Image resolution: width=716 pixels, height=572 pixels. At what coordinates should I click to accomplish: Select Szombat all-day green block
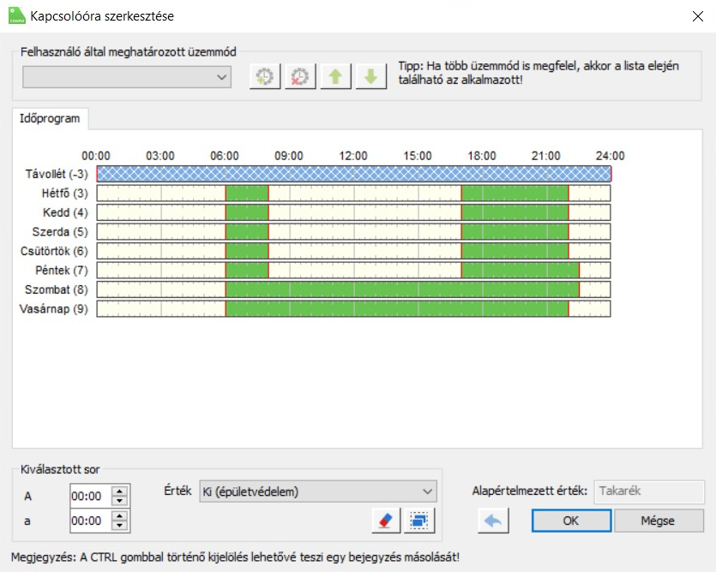pos(403,289)
